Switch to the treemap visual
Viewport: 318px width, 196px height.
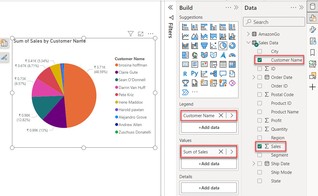point(185,55)
